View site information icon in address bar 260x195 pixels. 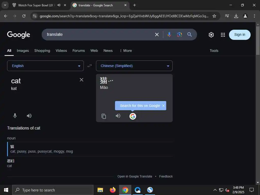point(35,16)
